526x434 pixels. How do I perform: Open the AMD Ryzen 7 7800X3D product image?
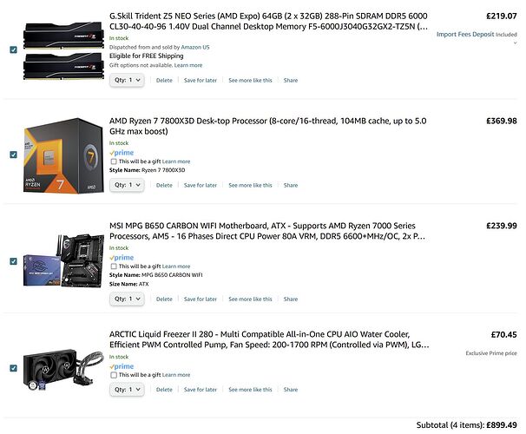point(63,155)
